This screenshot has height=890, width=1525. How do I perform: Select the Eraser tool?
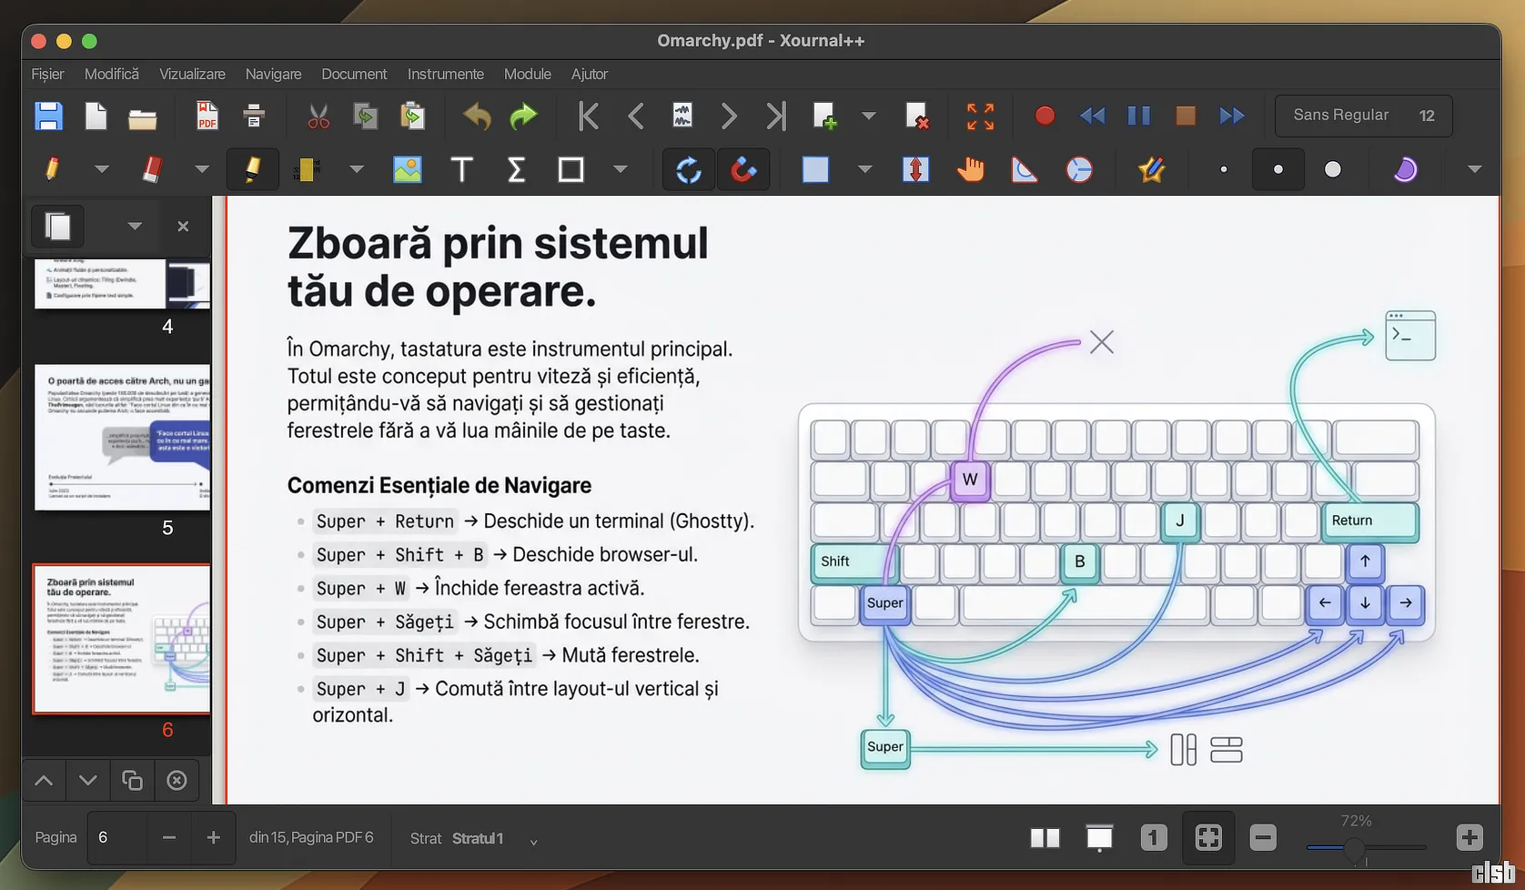click(152, 169)
